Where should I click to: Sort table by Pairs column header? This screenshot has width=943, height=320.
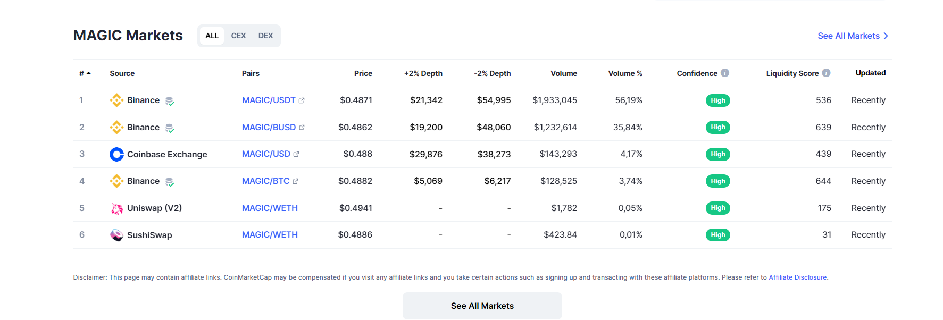point(251,73)
